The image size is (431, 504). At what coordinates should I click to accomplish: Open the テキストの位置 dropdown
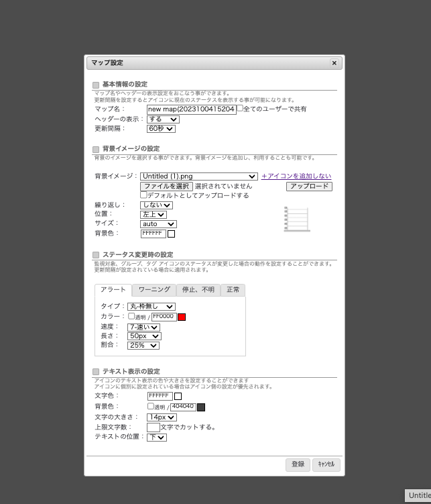coord(157,437)
